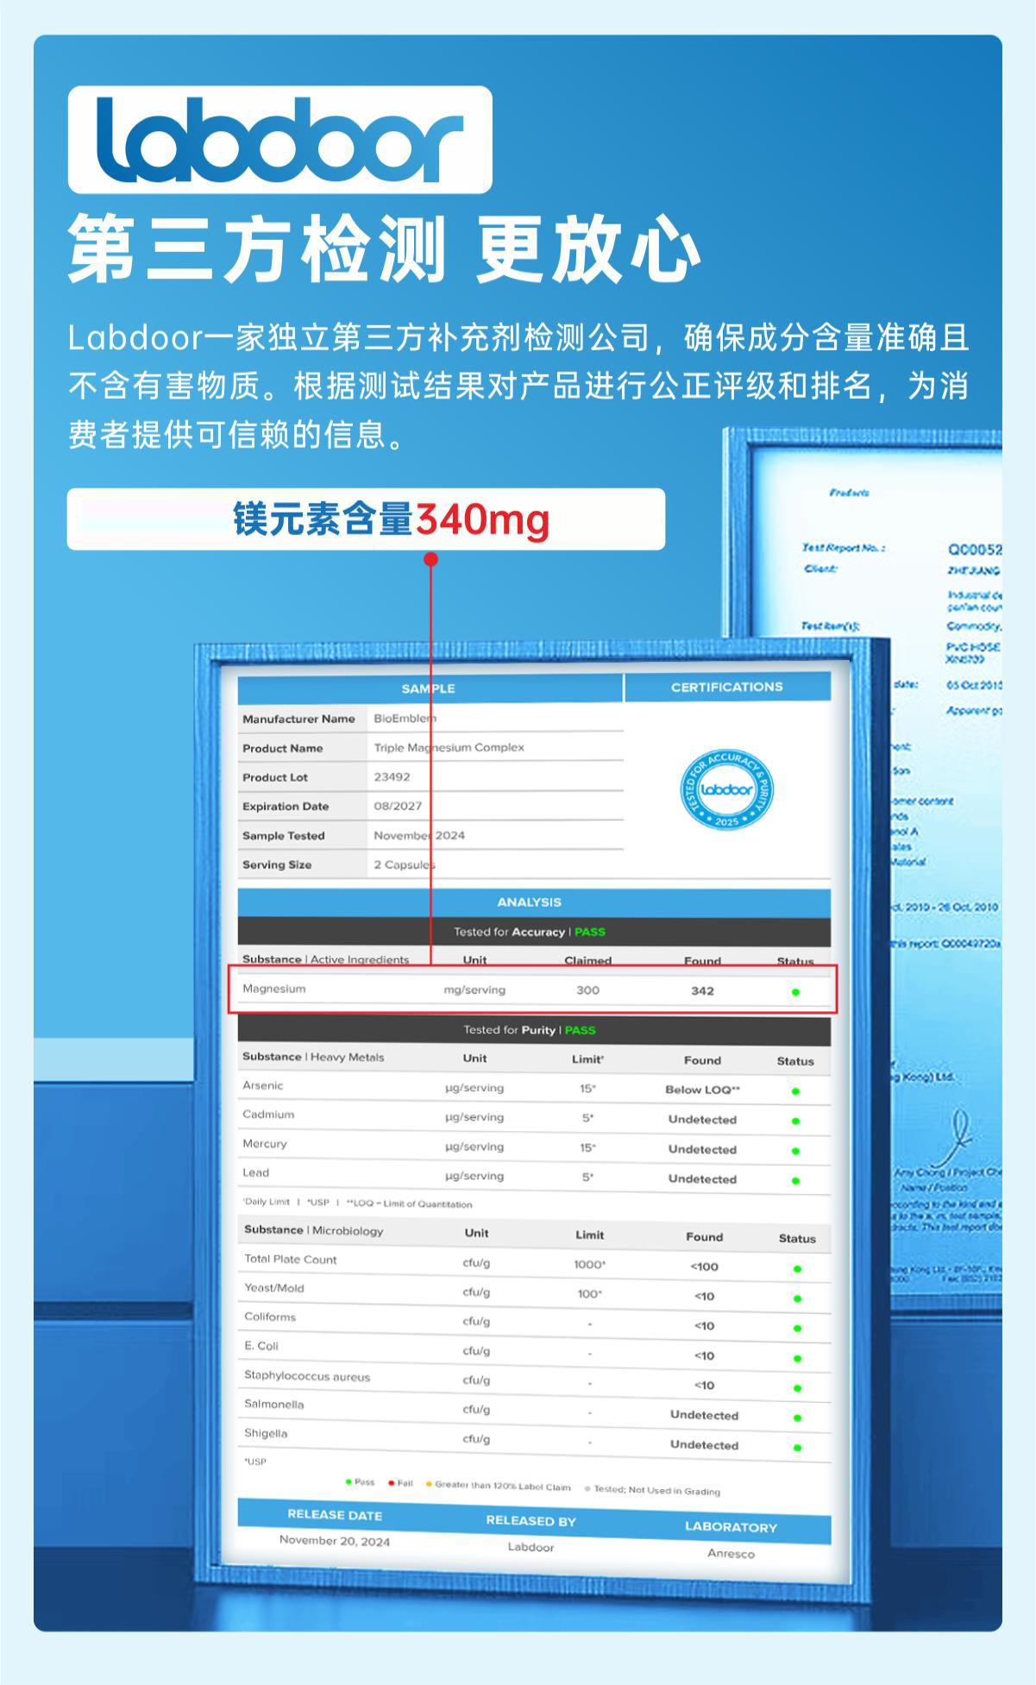
Task: Click the Labdoor 2025 accuracy and purity seal
Action: 727,789
